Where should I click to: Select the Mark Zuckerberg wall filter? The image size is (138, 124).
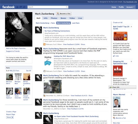click(x=63, y=23)
